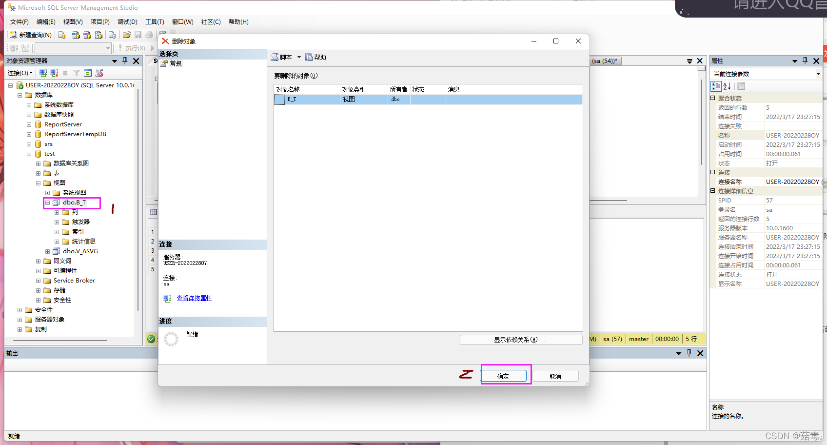Image resolution: width=827 pixels, height=445 pixels.
Task: Open the 查看连接属性 link
Action: 194,298
